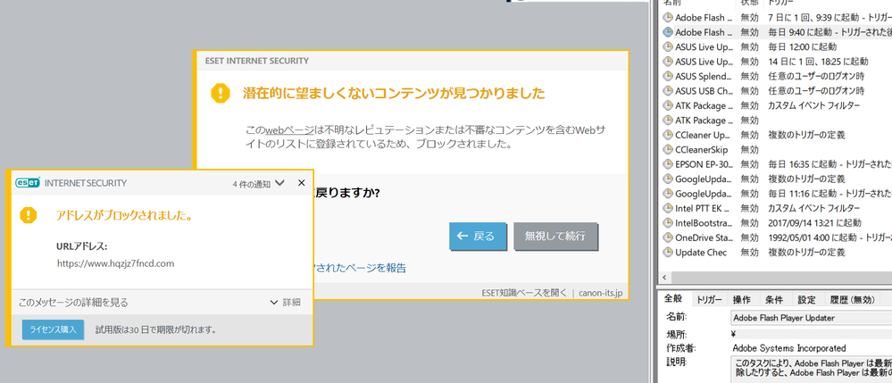This screenshot has height=383, width=892.
Task: Click the web ページ underlined link text
Action: click(289, 129)
